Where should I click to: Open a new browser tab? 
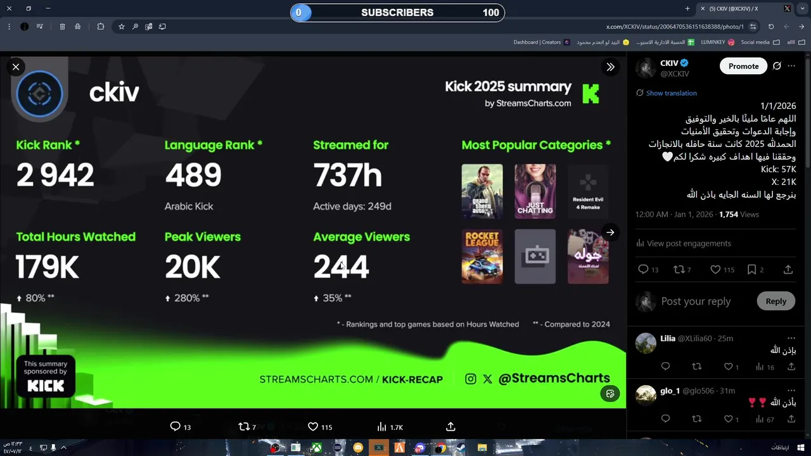coord(687,8)
